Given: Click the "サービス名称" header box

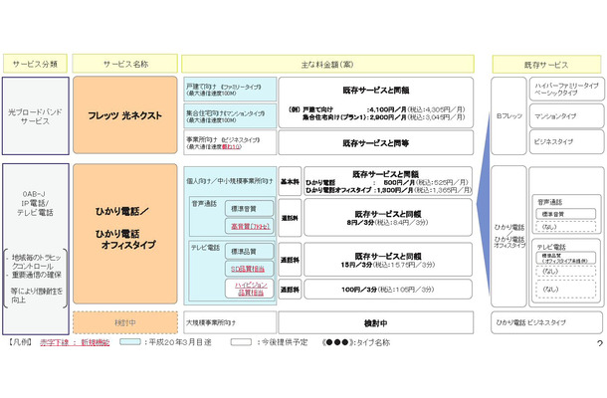Looking at the screenshot, I should point(125,64).
